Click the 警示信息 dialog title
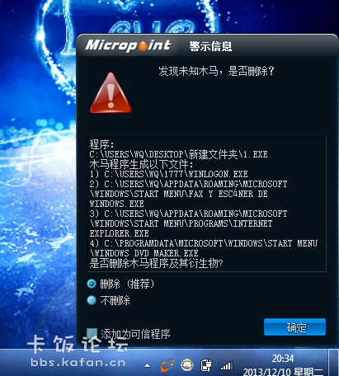The height and width of the screenshot is (376, 339). click(210, 46)
